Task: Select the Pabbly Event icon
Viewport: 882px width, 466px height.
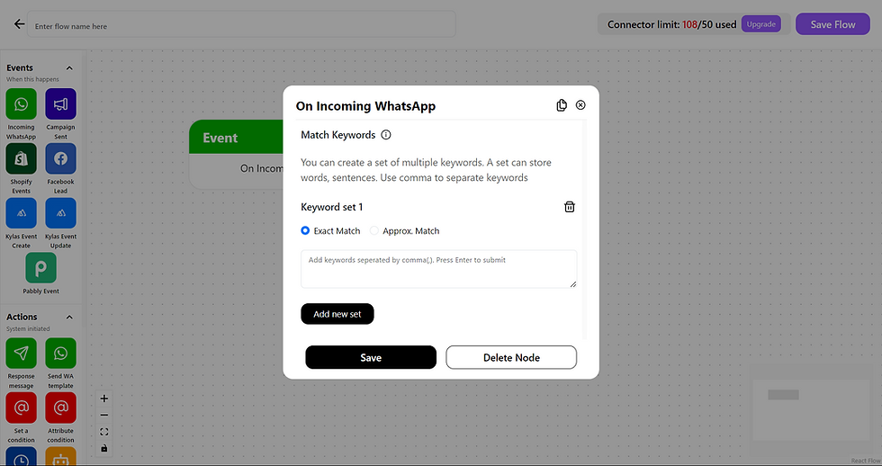Action: [41, 267]
